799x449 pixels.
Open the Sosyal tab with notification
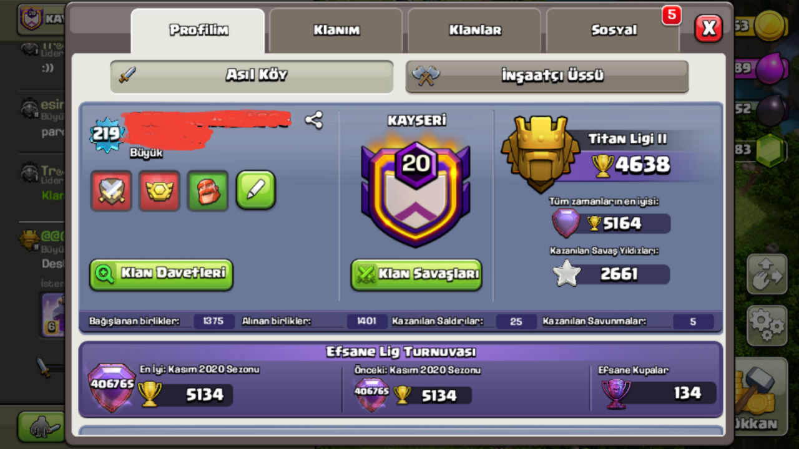613,31
